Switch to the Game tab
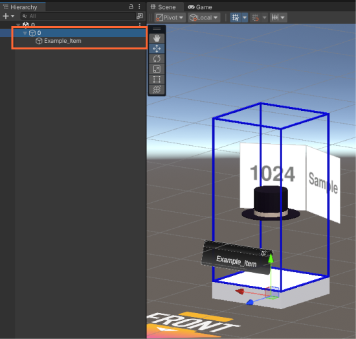 pos(200,7)
